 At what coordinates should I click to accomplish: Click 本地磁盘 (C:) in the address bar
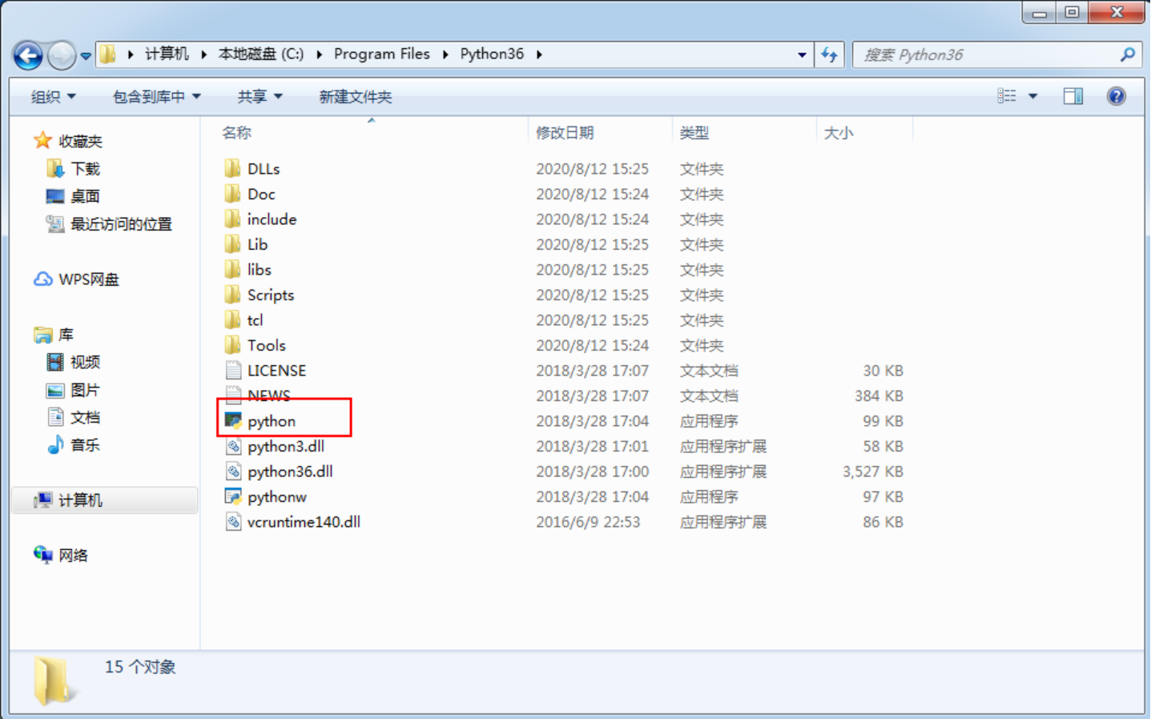(261, 54)
